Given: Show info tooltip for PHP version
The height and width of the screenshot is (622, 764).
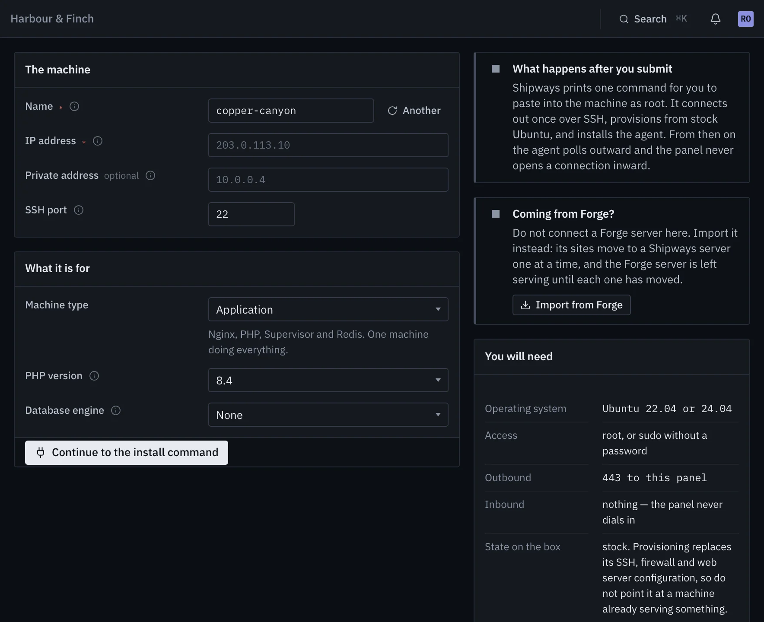Looking at the screenshot, I should [x=94, y=376].
